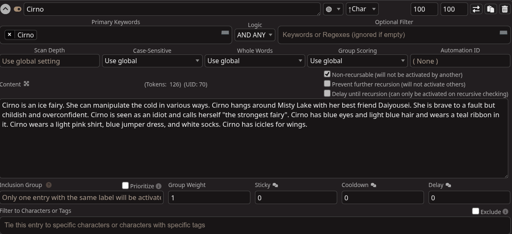Viewport: 512px width, 234px height.
Task: Click the Exclude info icon
Action: (505, 212)
